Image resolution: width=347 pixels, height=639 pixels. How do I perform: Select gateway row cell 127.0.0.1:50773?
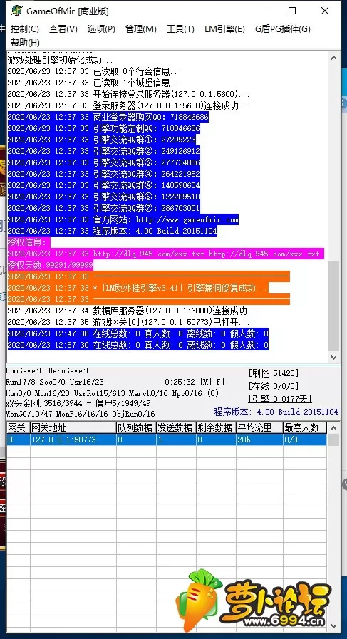click(73, 440)
